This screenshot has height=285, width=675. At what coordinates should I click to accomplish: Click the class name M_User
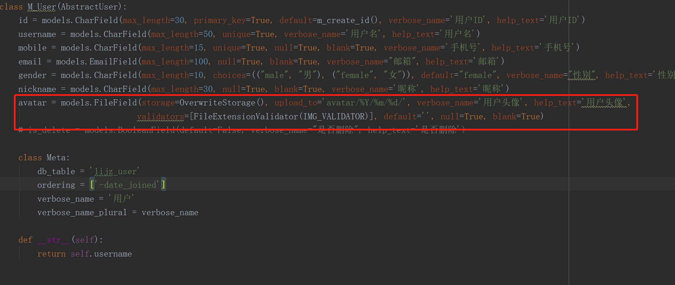pyautogui.click(x=42, y=7)
